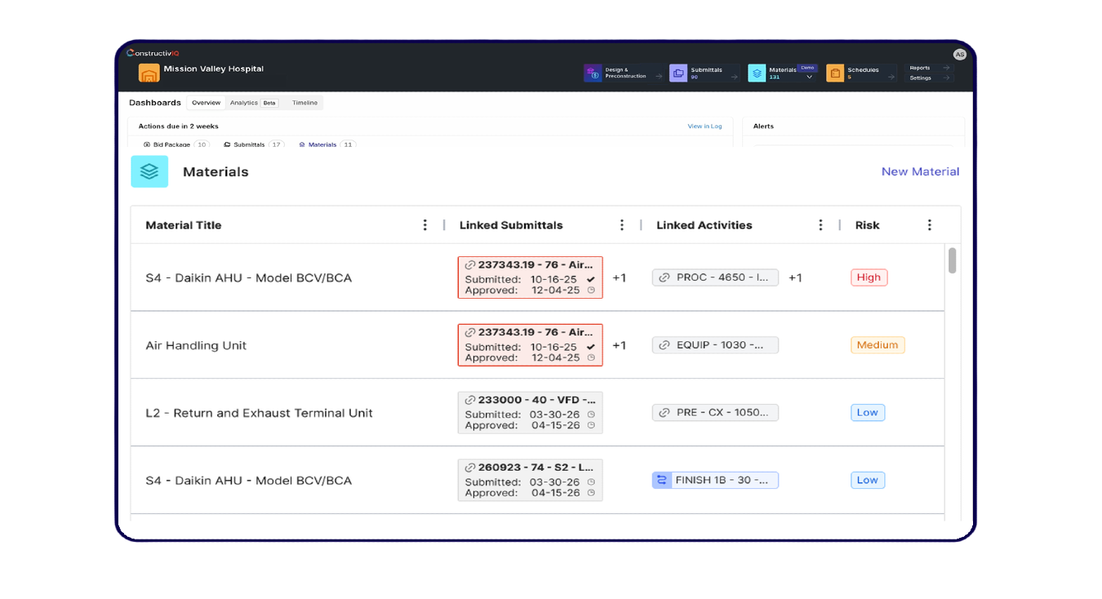Click the arrow in Submittals header card
Screen dimensions: 1102x599
[735, 77]
